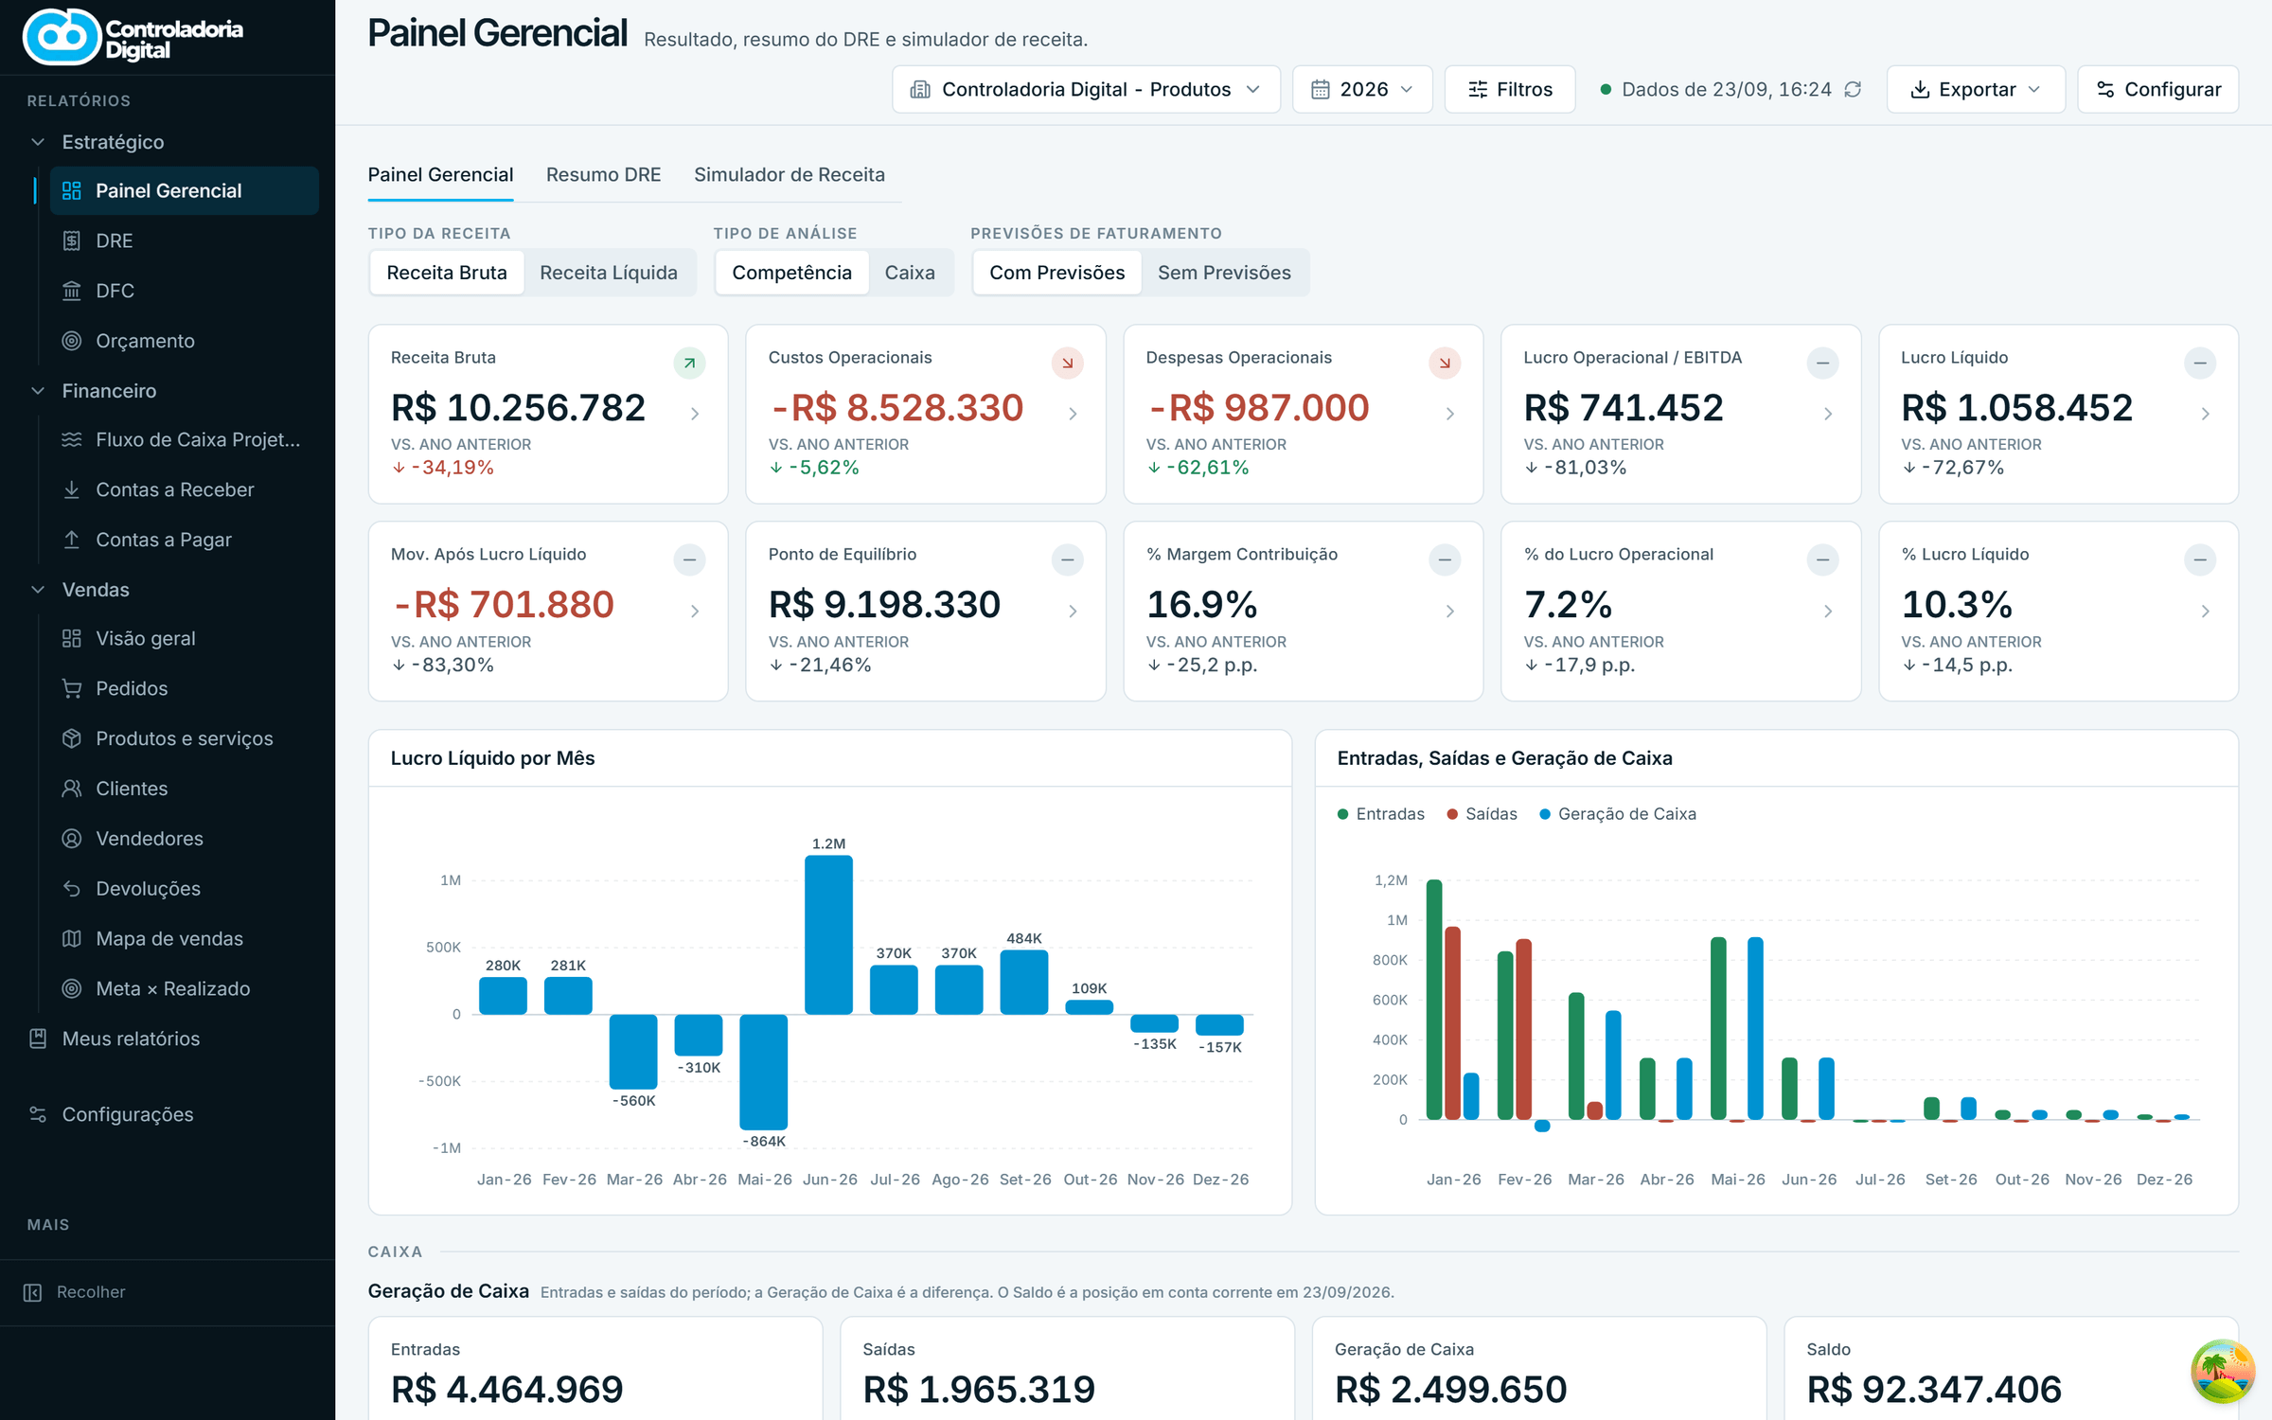Click Receita Bruta upward trend icon
The image size is (2272, 1420).
click(689, 363)
